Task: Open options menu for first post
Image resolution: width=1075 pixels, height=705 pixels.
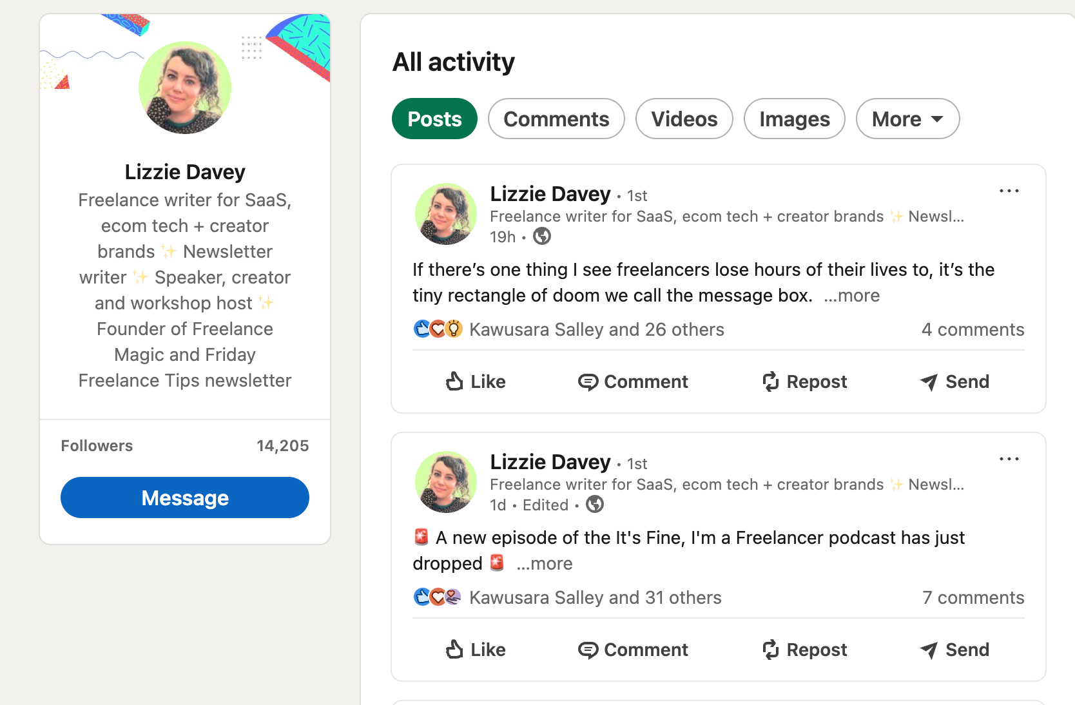Action: click(1009, 191)
